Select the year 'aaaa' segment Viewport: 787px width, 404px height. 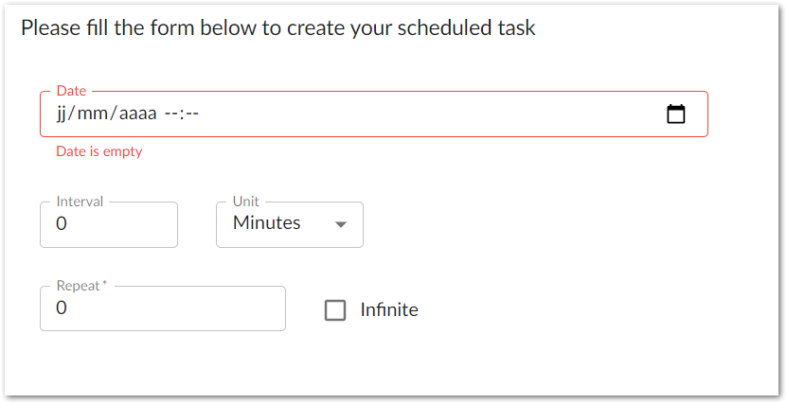click(x=137, y=114)
